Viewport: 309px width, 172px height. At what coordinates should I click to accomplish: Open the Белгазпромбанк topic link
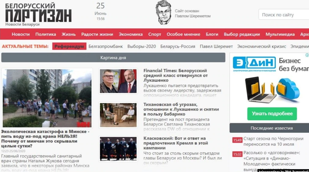coord(106,46)
